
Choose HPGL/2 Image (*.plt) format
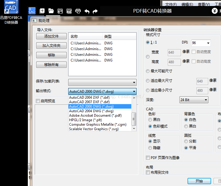(x=100, y=120)
